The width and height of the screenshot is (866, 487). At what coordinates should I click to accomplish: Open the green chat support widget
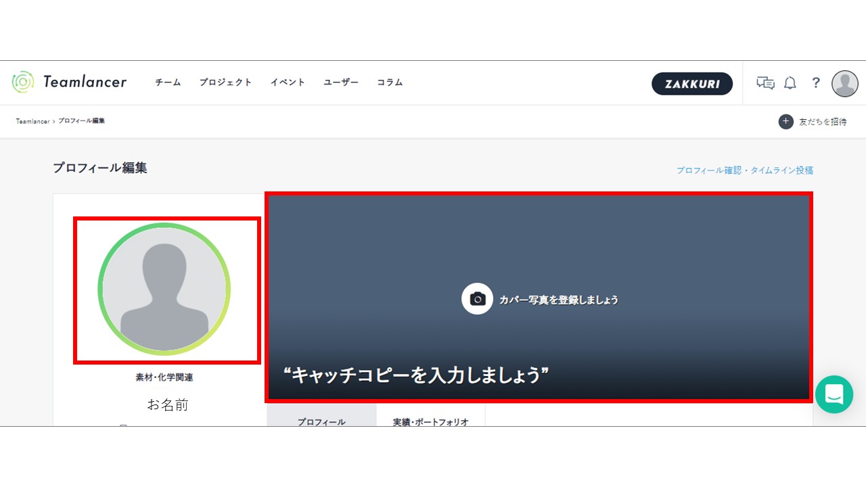834,394
